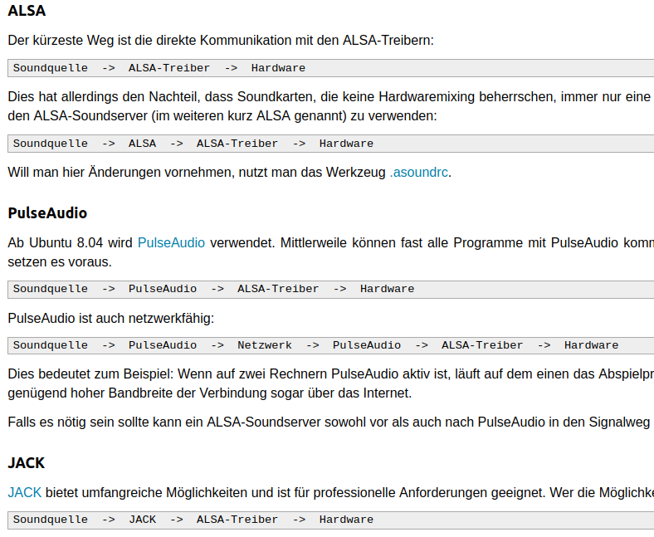Click the text 'setzen es voraus.'
Screen dimensions: 654x537
pyautogui.click(x=60, y=261)
